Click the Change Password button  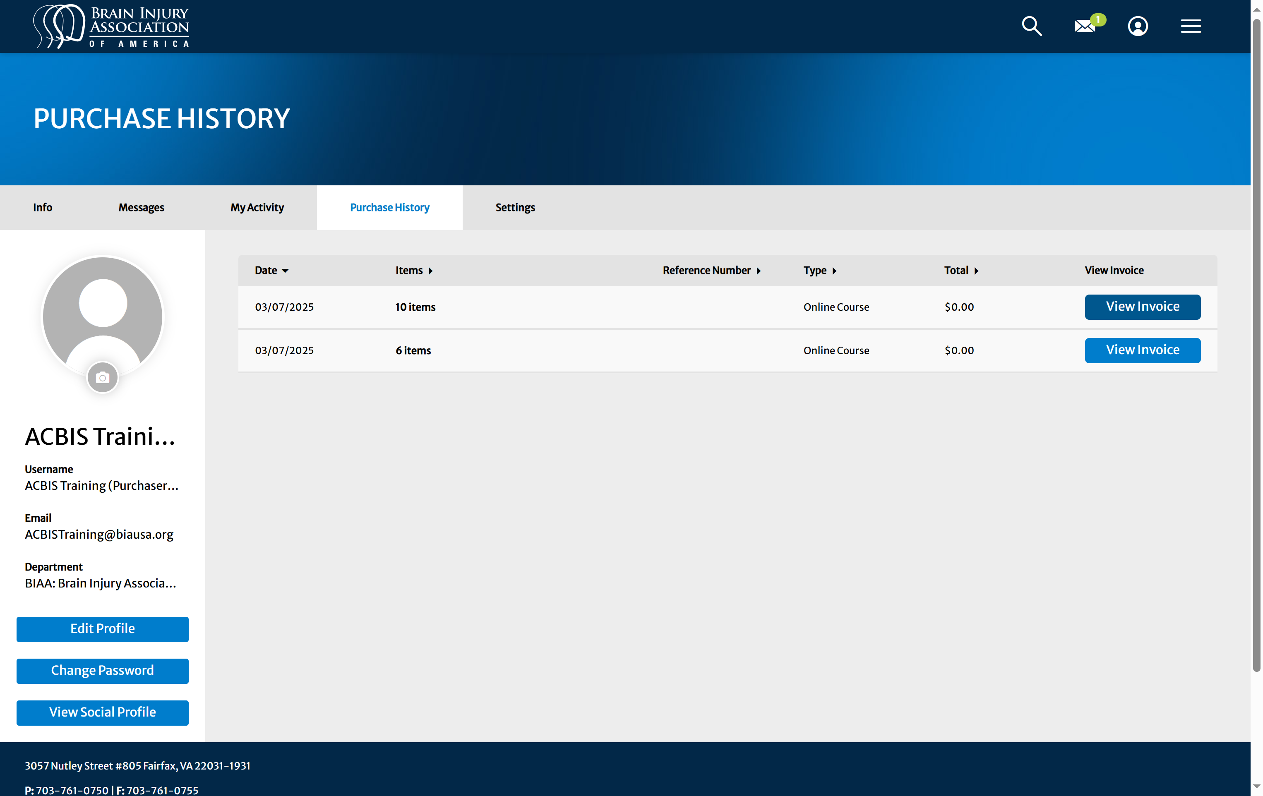click(x=102, y=671)
